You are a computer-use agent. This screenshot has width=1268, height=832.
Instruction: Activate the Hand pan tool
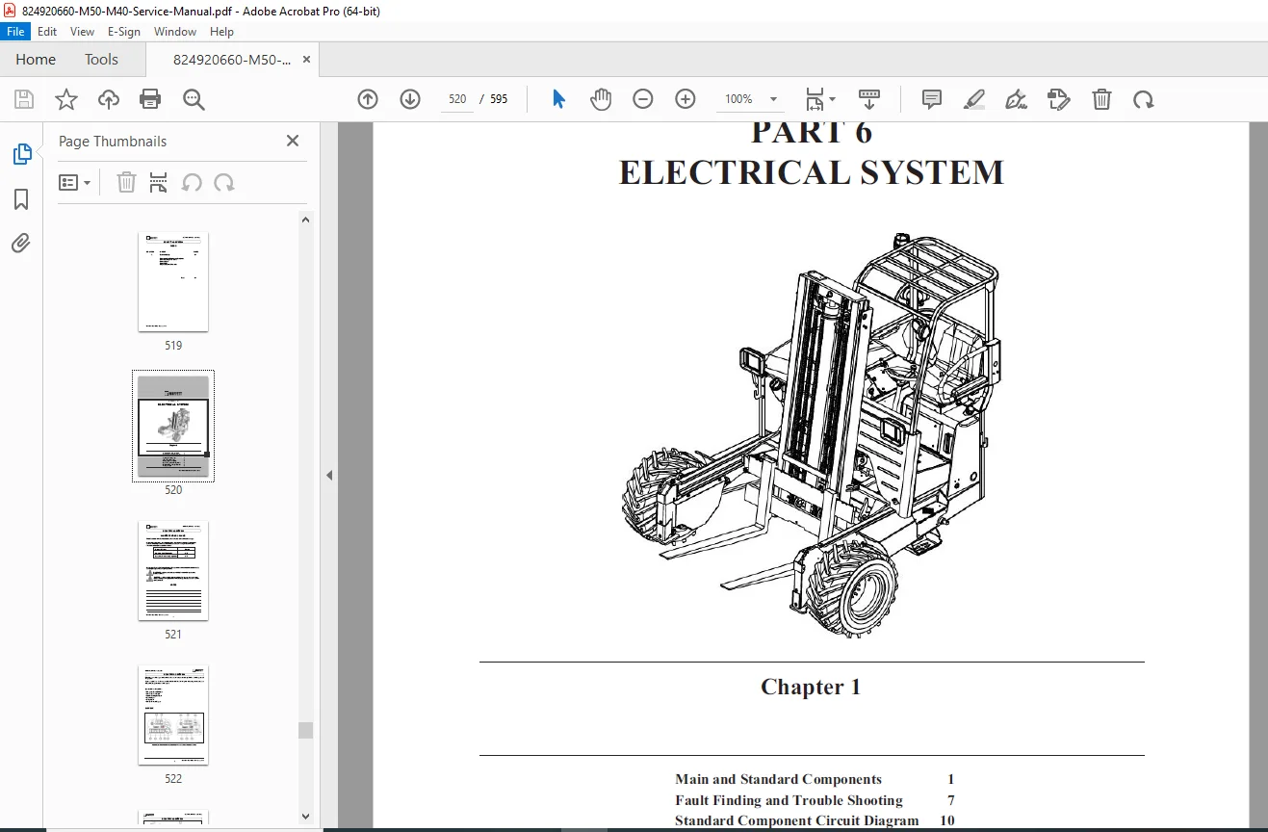(x=601, y=99)
